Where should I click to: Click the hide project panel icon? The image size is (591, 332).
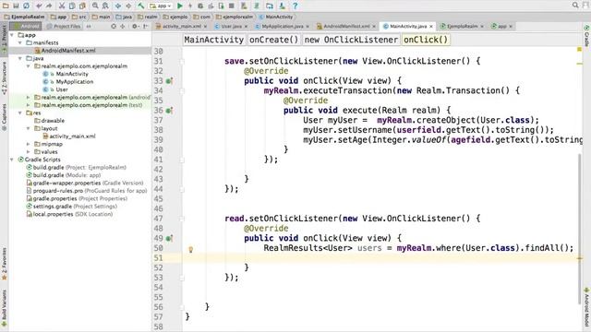tap(146, 27)
